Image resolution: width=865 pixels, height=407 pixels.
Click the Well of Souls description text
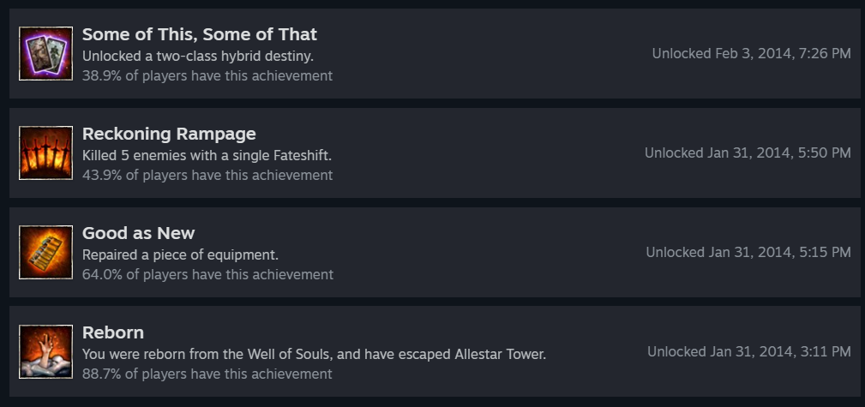click(314, 354)
